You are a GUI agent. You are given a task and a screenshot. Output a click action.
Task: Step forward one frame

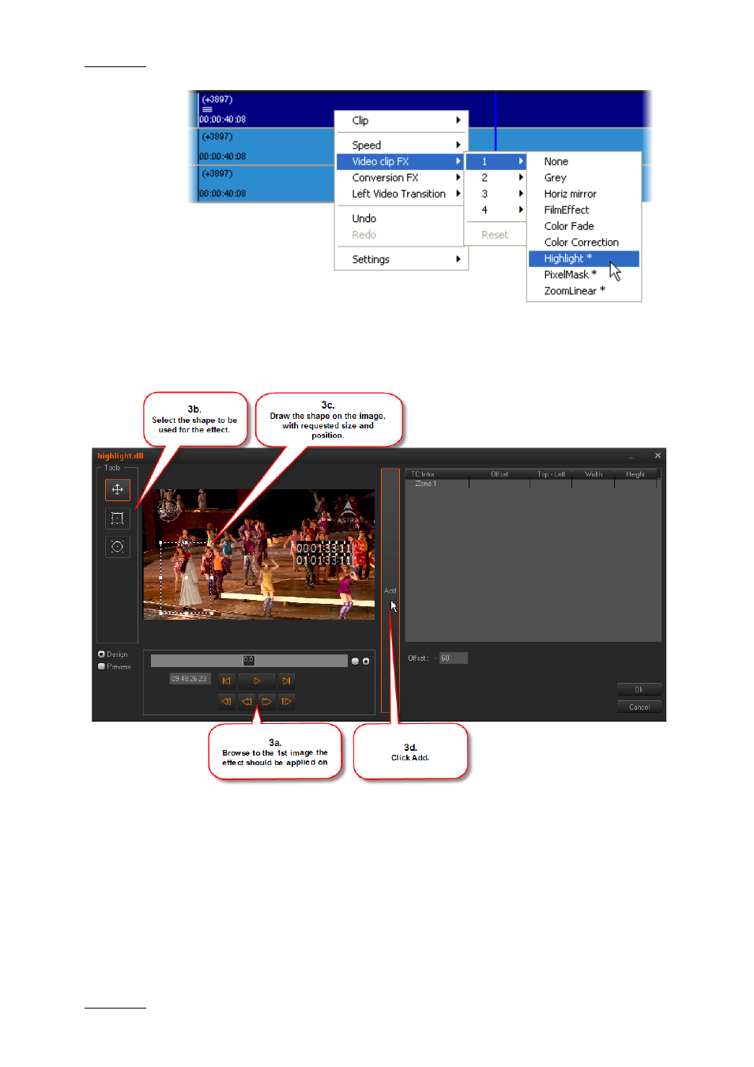(286, 701)
